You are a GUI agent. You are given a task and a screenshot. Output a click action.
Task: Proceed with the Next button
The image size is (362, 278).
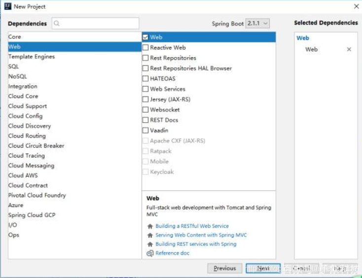pos(263,268)
